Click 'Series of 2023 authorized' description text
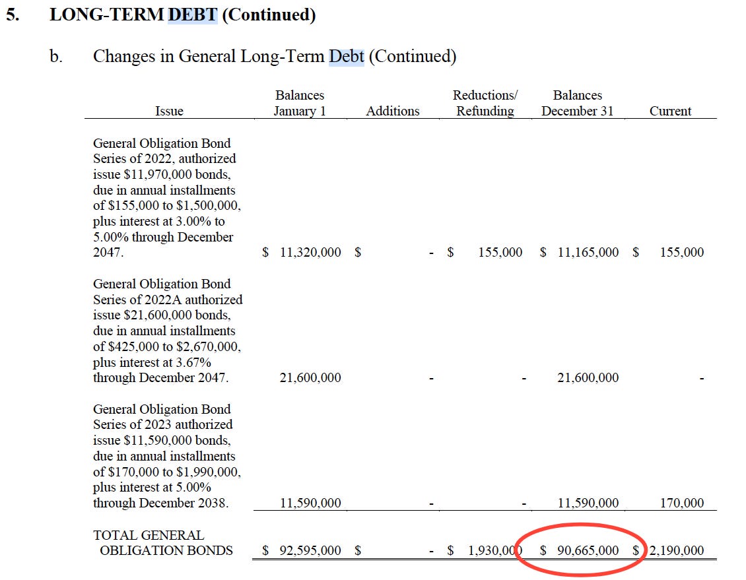Image resolution: width=746 pixels, height=580 pixels. coord(162,424)
